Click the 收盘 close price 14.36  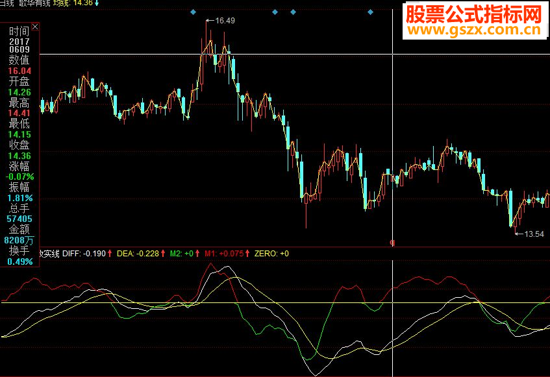[x=19, y=156]
